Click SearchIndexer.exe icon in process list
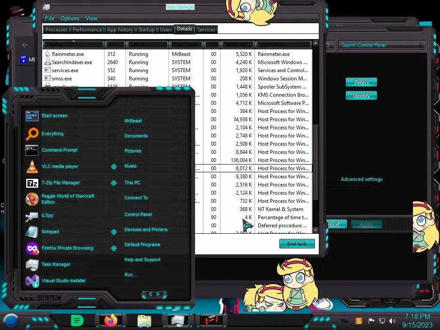 [x=48, y=62]
